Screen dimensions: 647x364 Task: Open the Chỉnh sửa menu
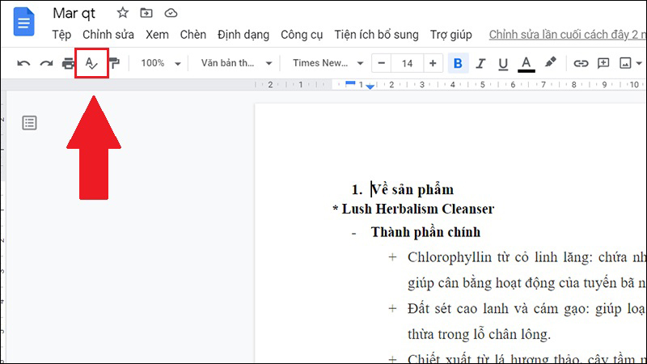[108, 35]
